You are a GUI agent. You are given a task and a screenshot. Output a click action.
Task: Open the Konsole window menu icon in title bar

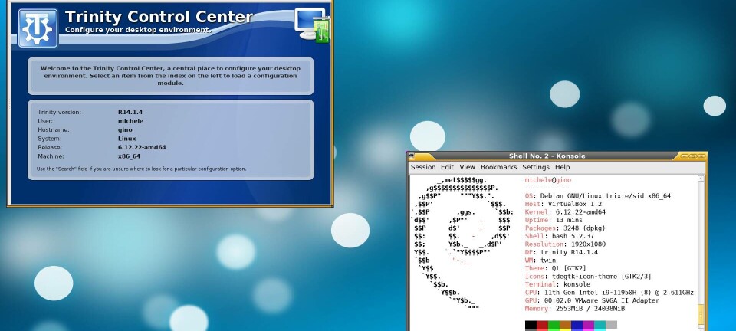[411, 156]
